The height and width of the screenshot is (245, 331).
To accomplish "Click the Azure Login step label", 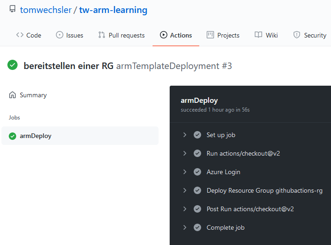I will pyautogui.click(x=223, y=172).
